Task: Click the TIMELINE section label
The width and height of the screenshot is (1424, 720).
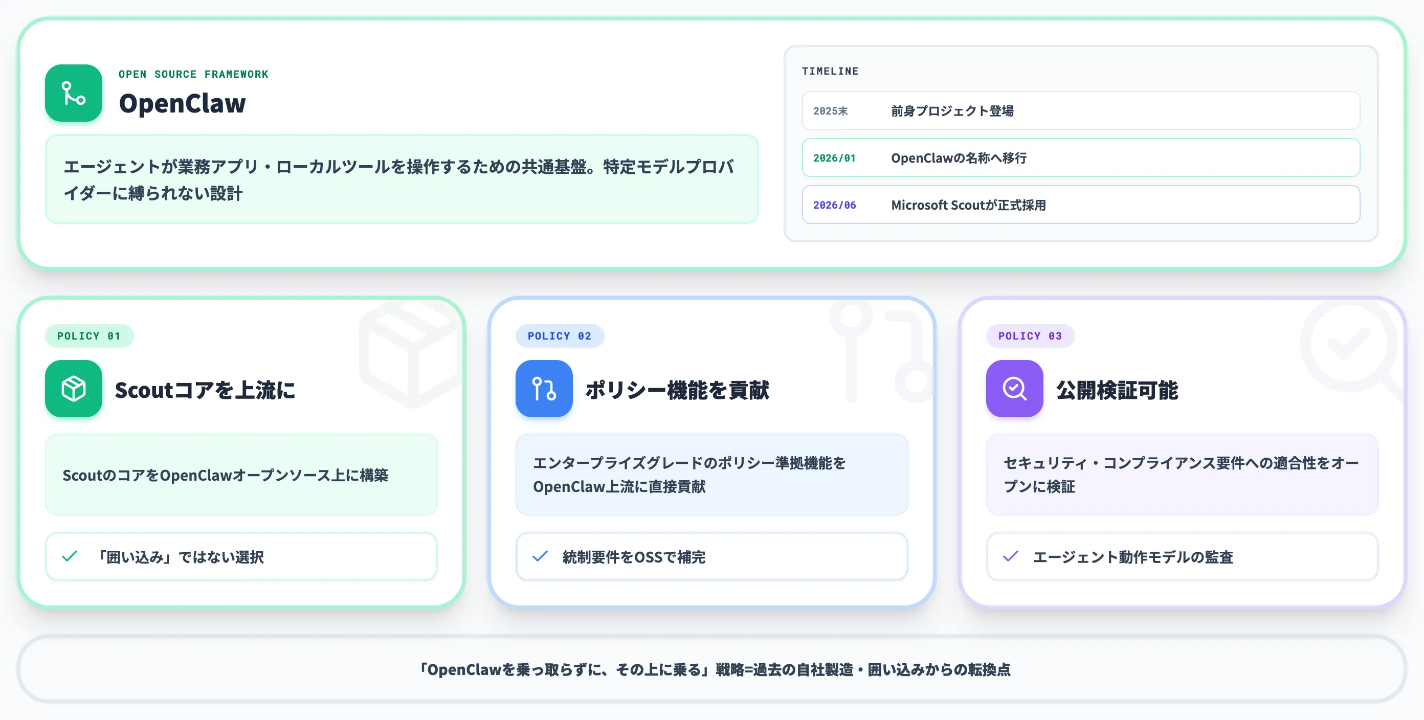Action: [x=830, y=71]
